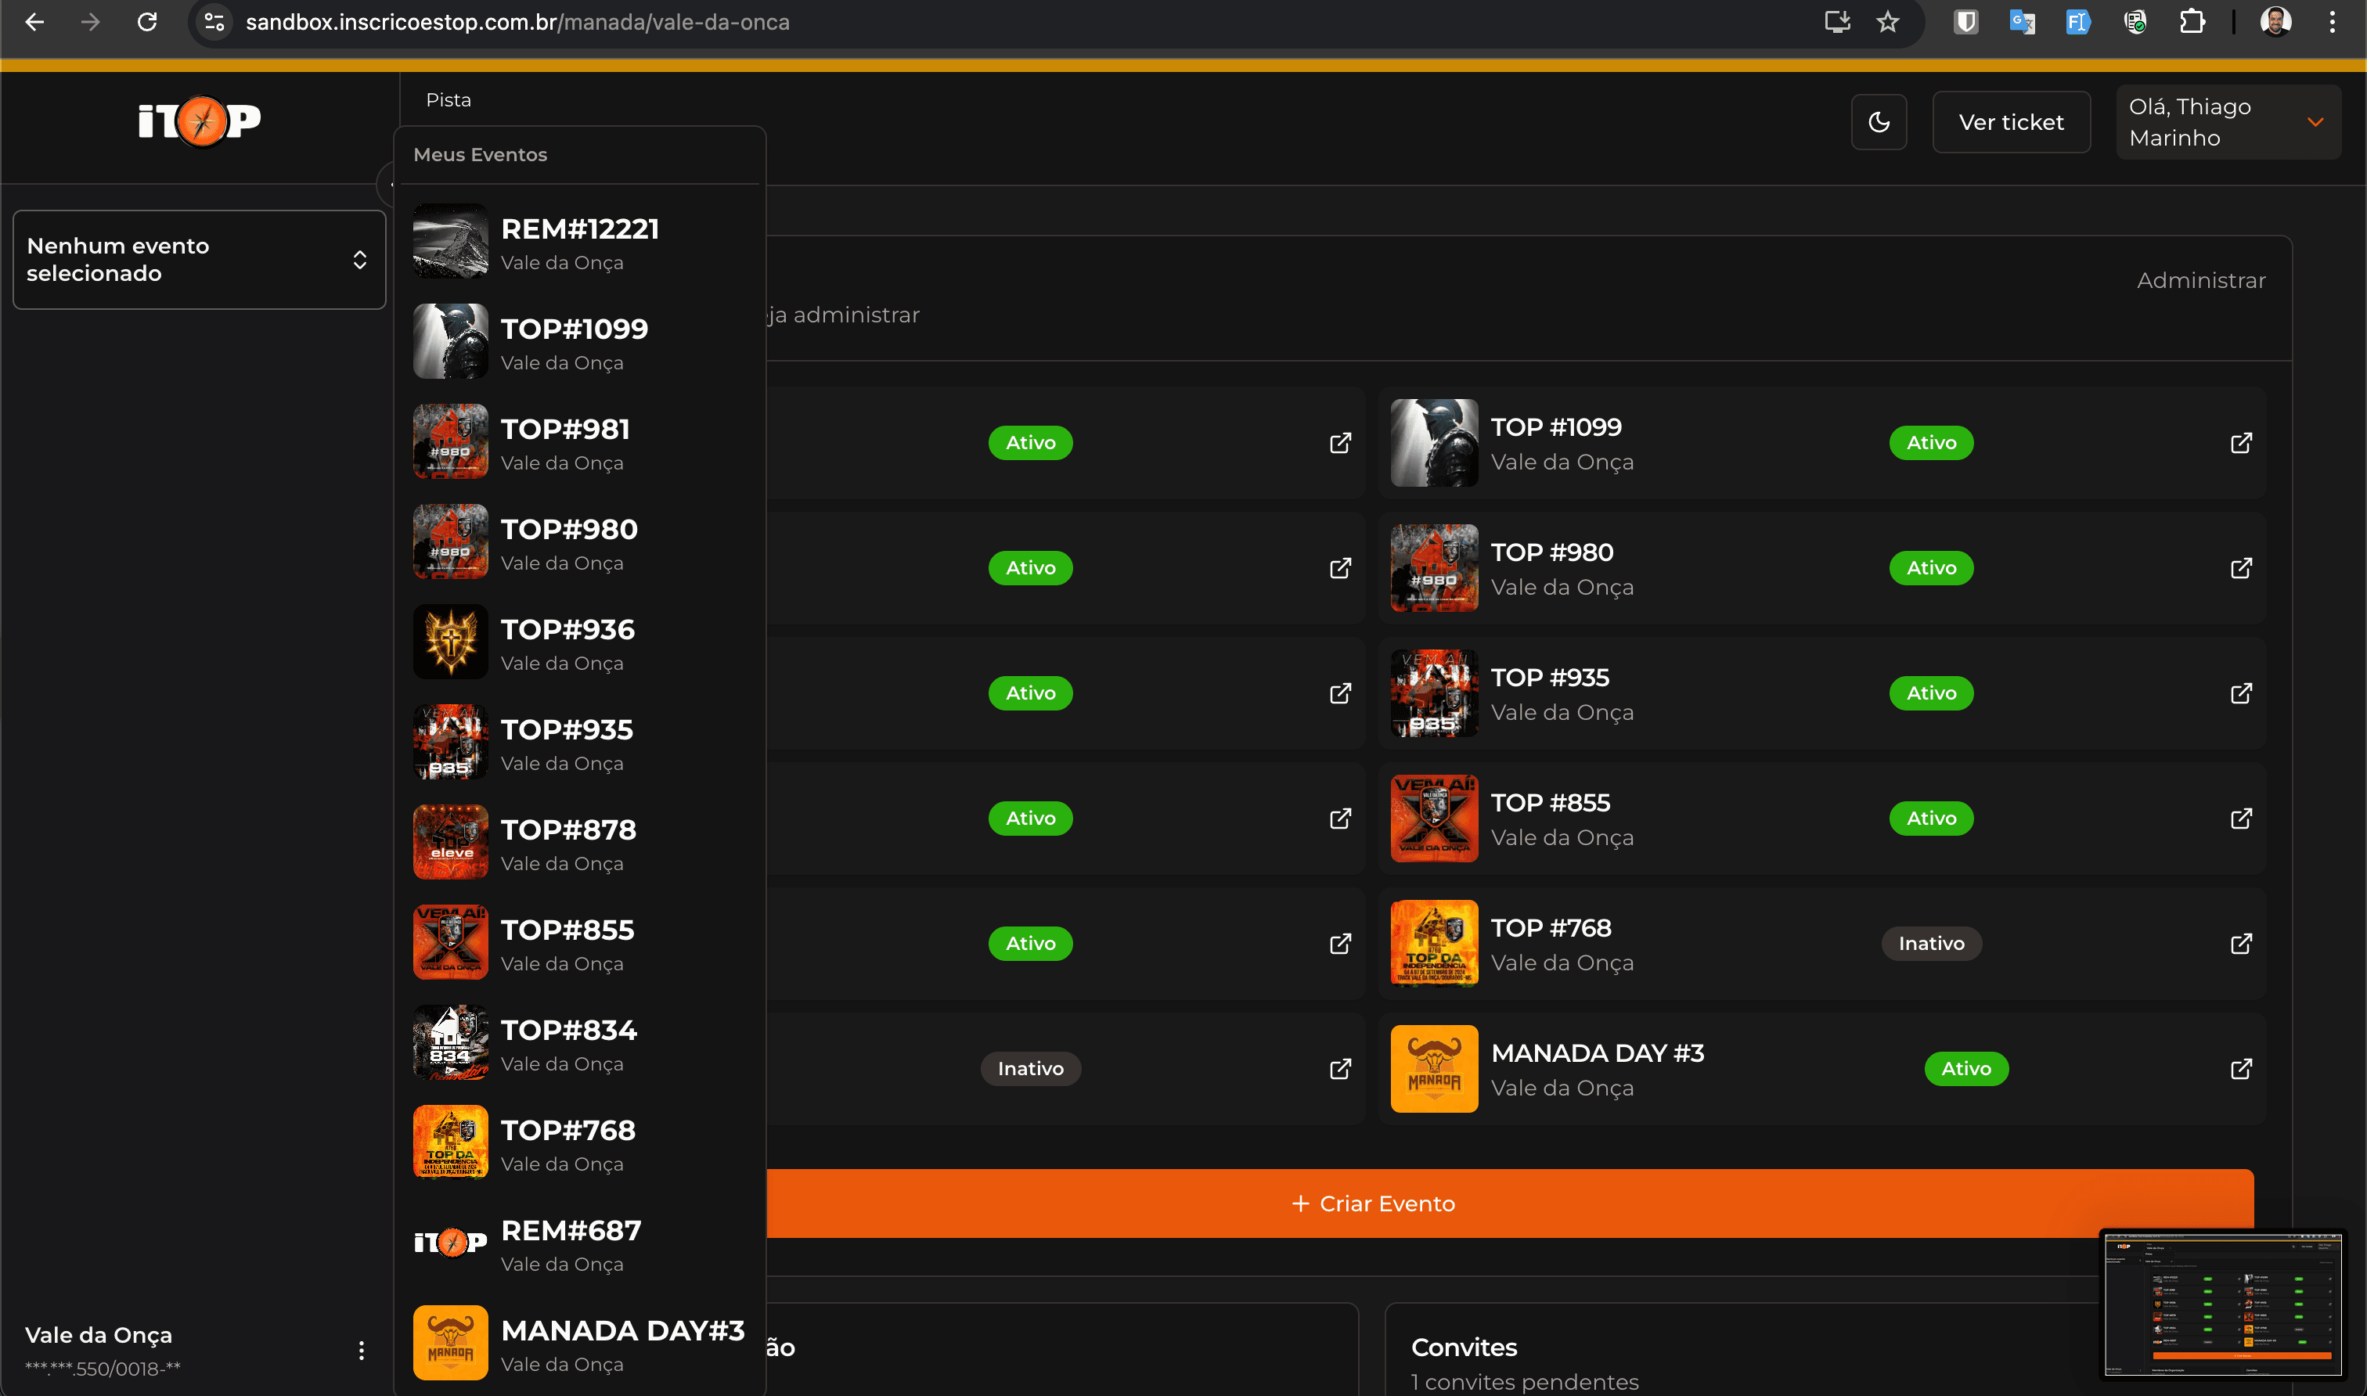Open the screenshot preview thumbnail in the corner

pos(2222,1306)
